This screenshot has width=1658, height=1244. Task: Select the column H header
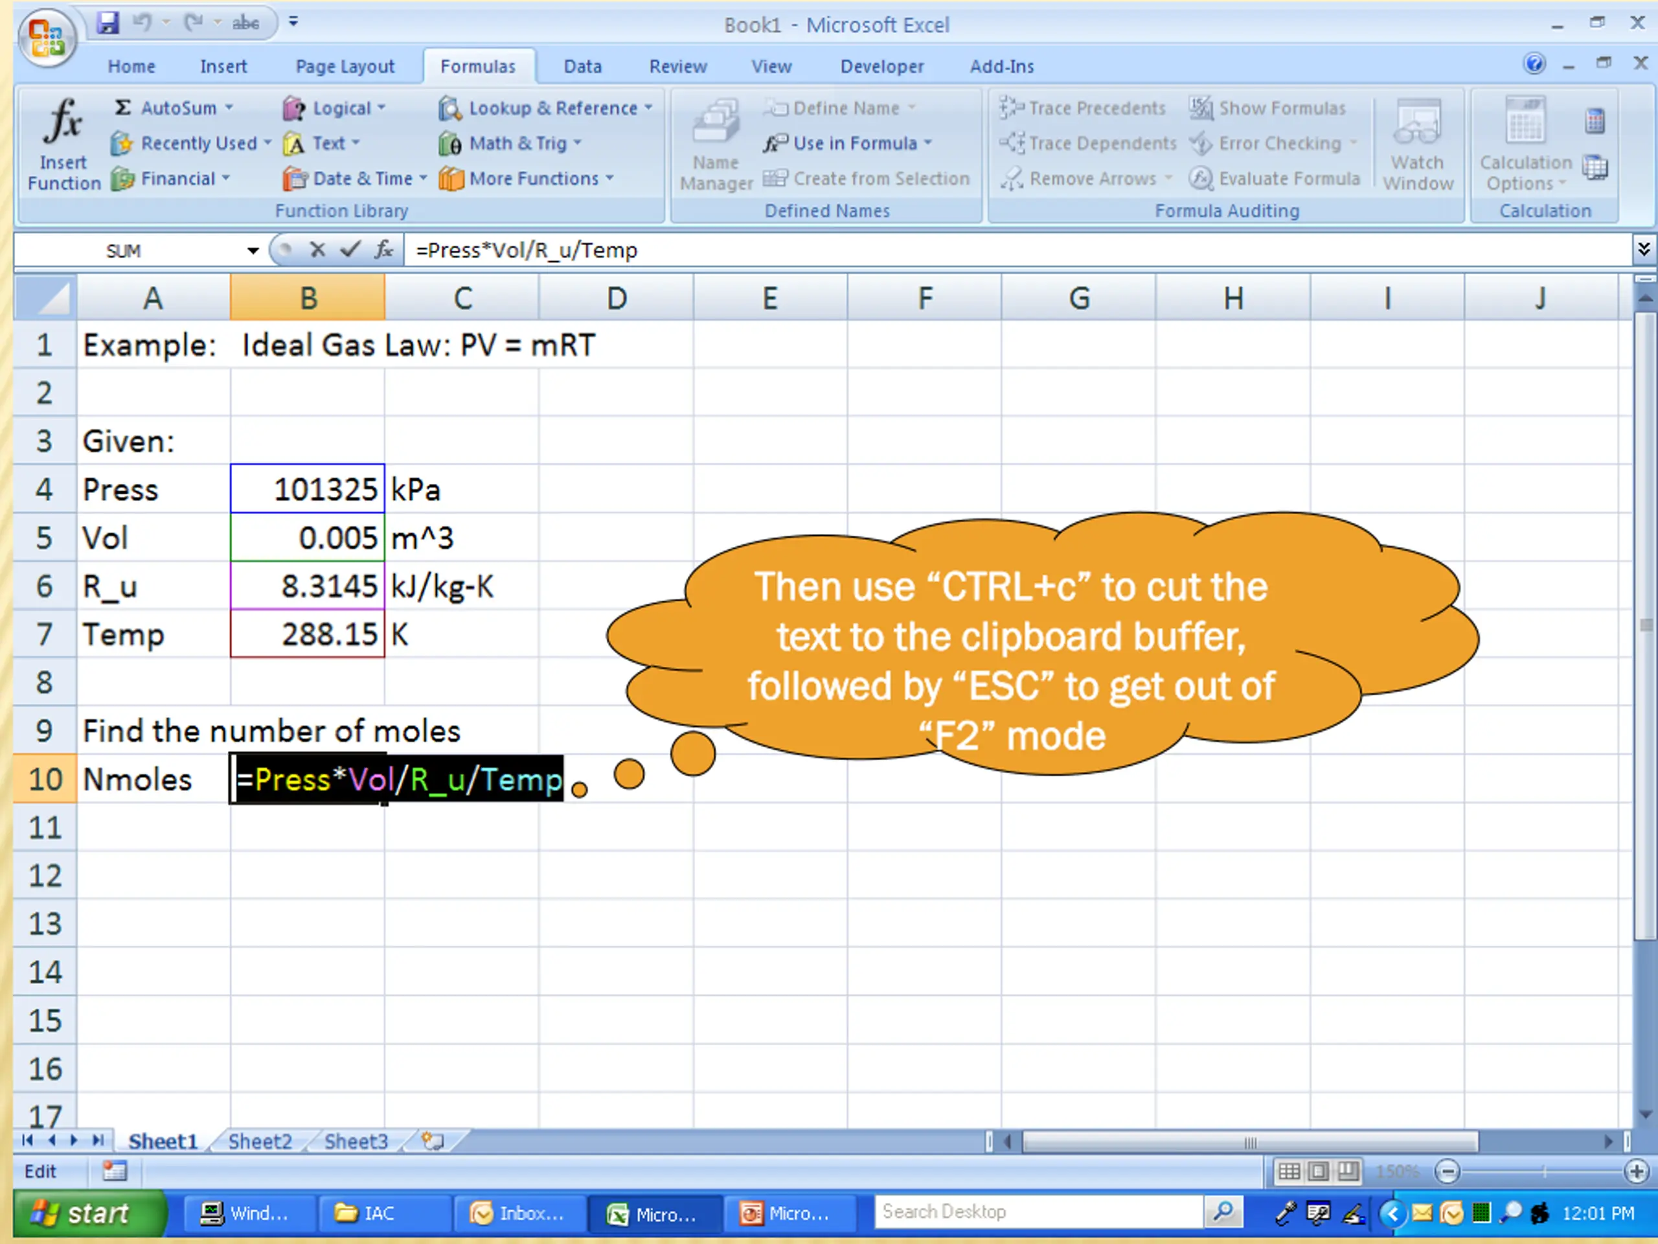coord(1233,299)
